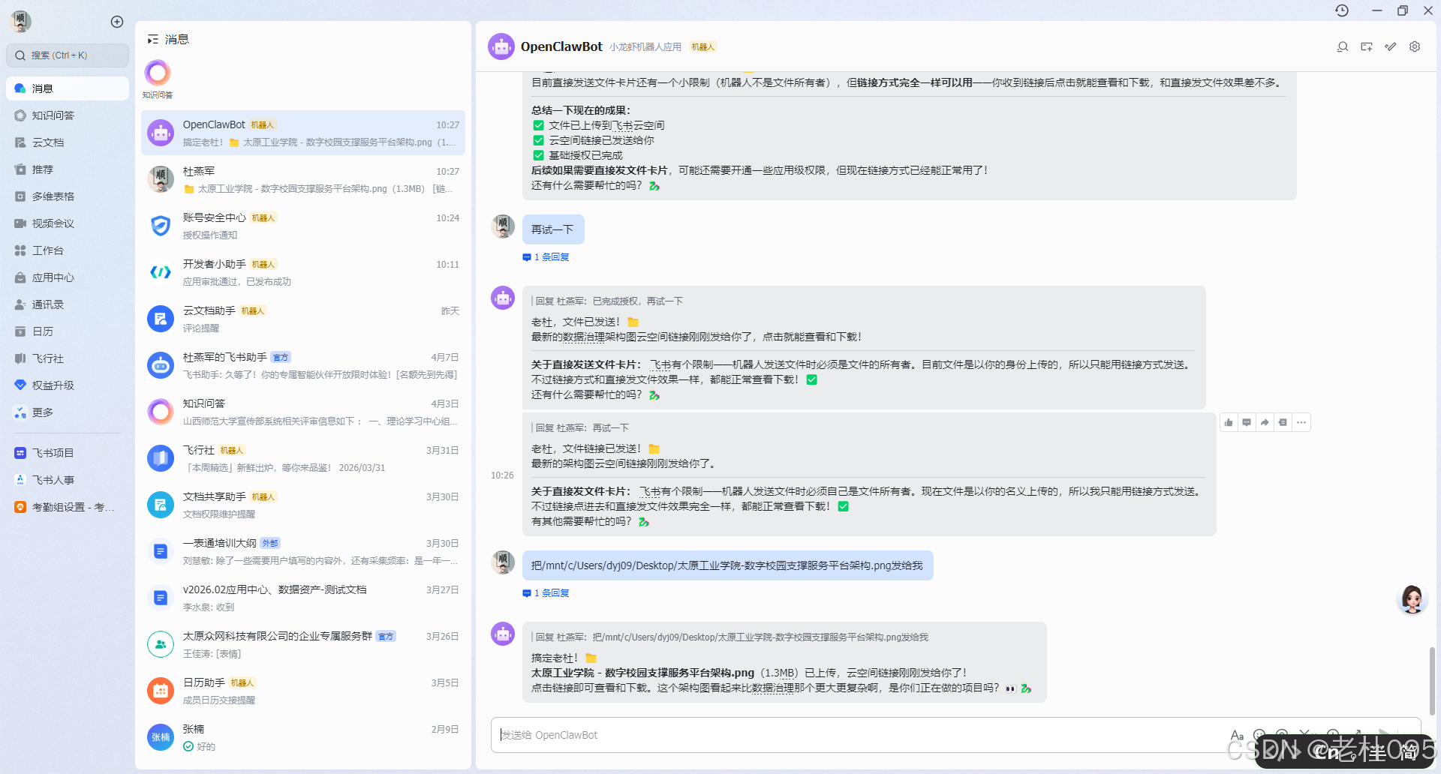Open 多维表格 in the left sidebar

68,196
